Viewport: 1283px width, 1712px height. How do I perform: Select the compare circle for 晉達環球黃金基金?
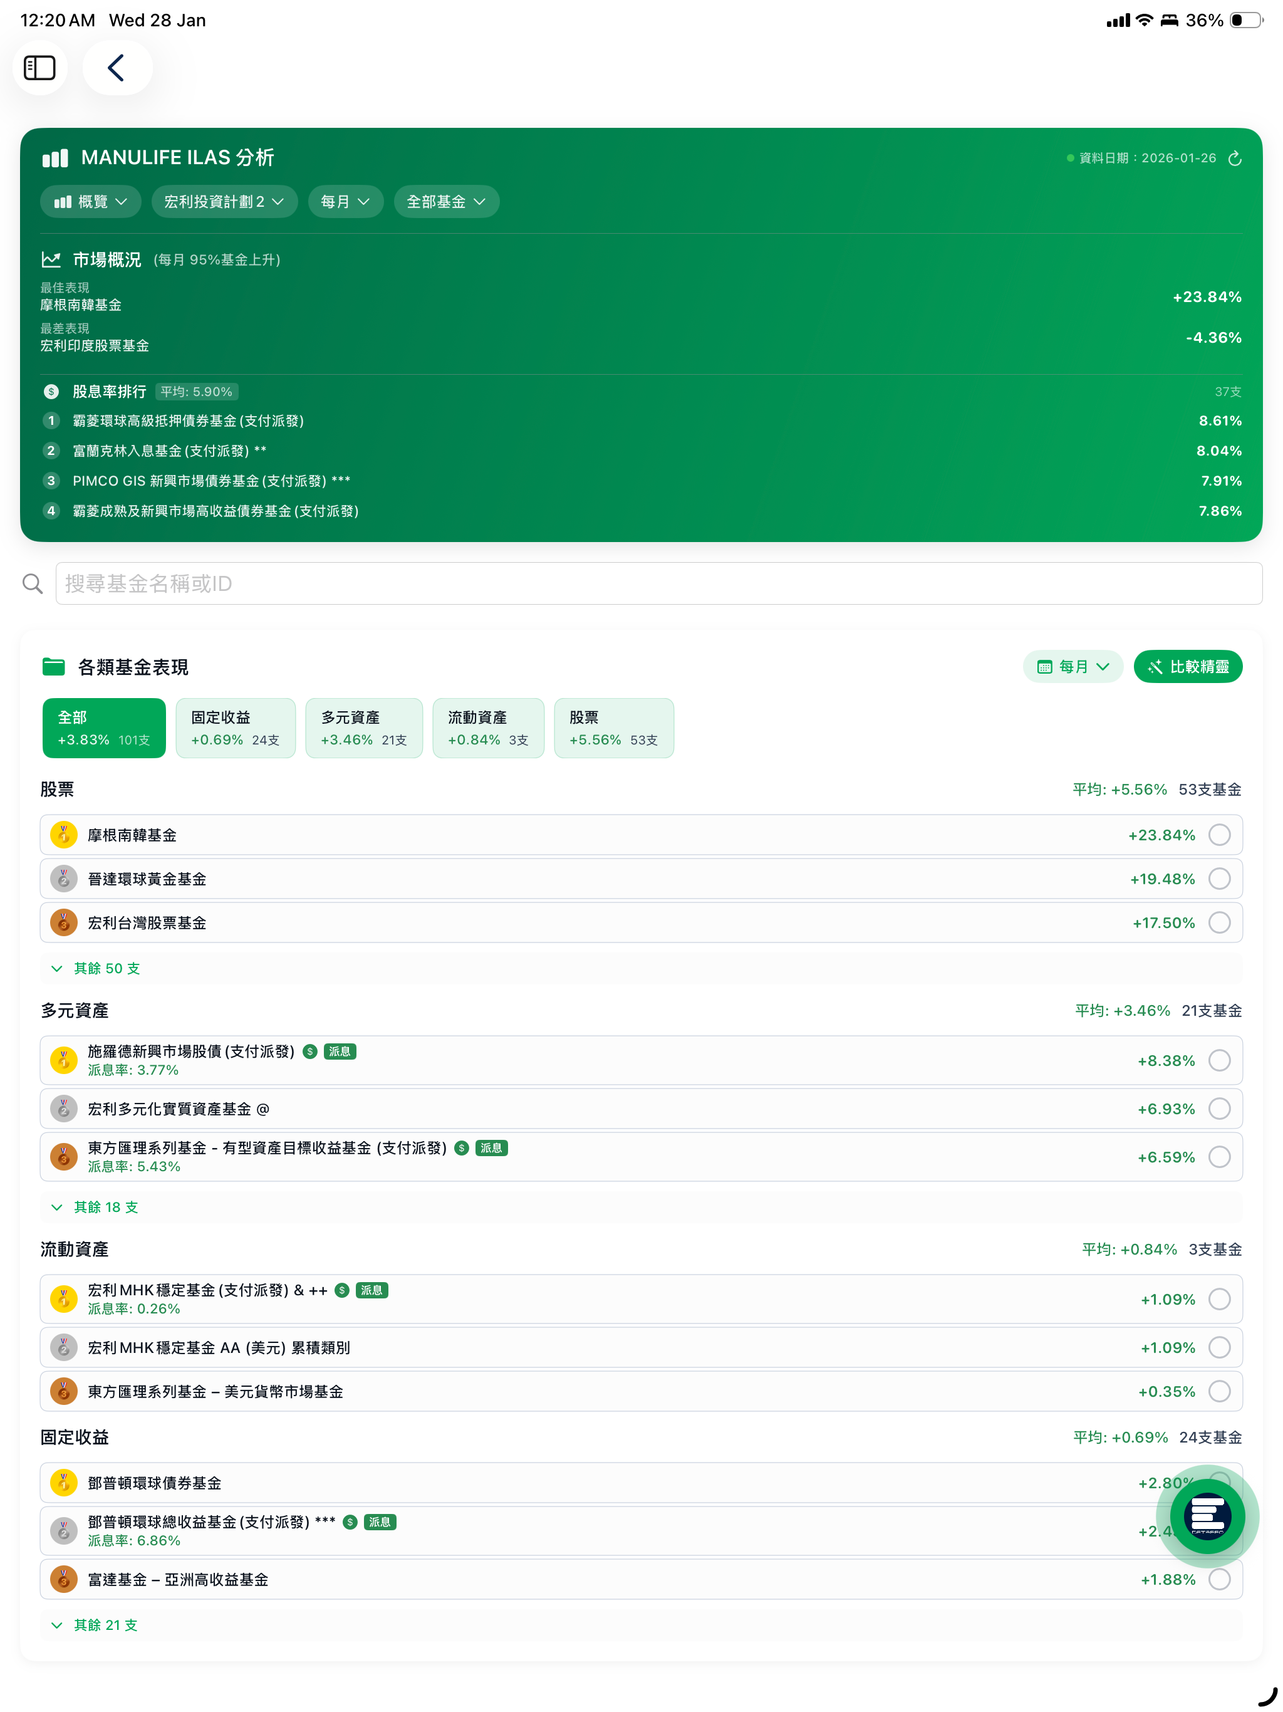(x=1220, y=879)
